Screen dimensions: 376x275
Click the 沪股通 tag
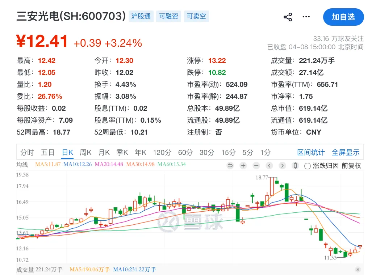click(141, 16)
